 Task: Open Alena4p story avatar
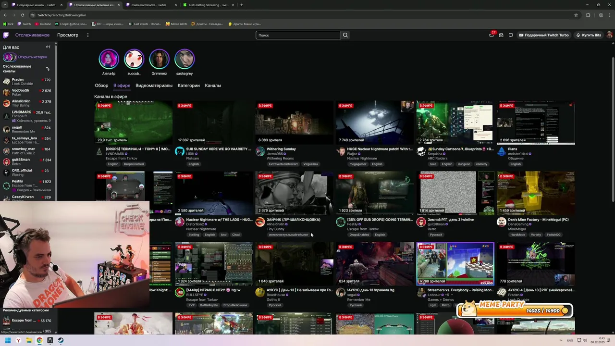tap(109, 59)
